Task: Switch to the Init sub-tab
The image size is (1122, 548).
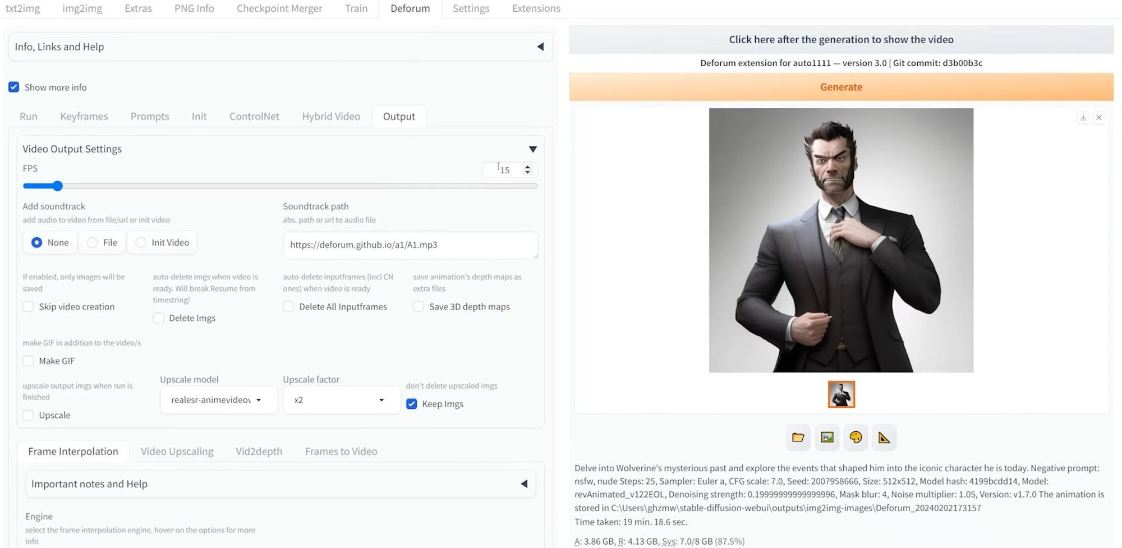Action: tap(199, 116)
